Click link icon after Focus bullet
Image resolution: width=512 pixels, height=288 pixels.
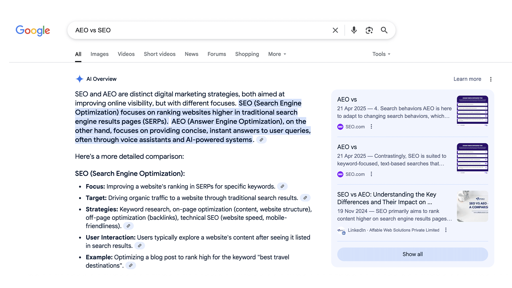(x=282, y=186)
